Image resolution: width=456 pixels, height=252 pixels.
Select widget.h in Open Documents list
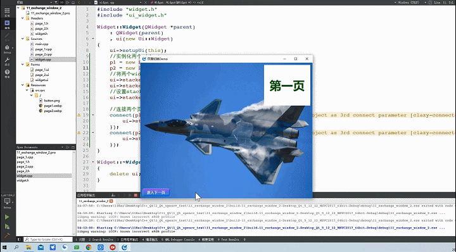point(23,180)
